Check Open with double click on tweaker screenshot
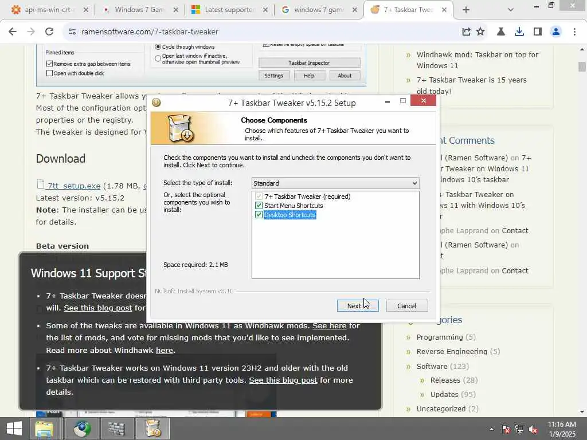Screen dimensions: 587x440 click(49, 73)
